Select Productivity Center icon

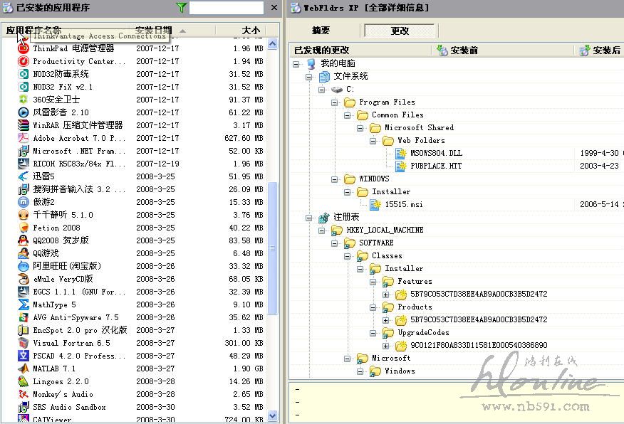coord(24,61)
